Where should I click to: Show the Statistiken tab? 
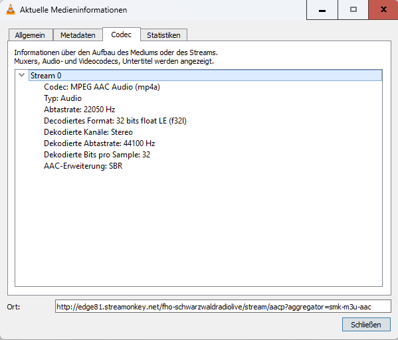point(163,35)
